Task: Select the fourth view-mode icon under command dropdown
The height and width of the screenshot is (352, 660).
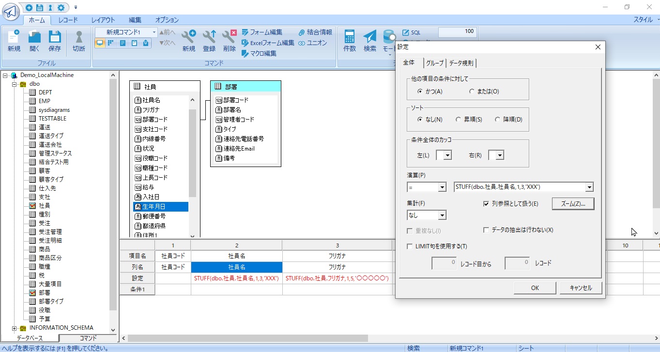Action: click(134, 43)
